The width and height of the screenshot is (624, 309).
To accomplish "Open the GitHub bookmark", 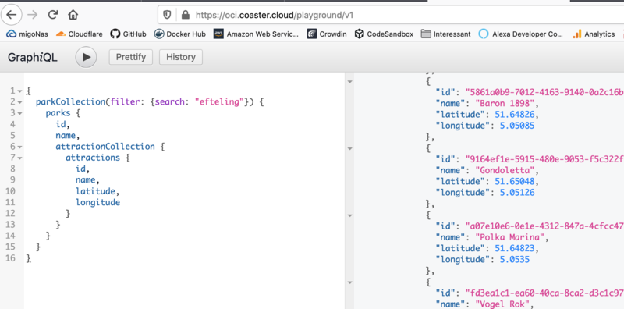I will (128, 34).
